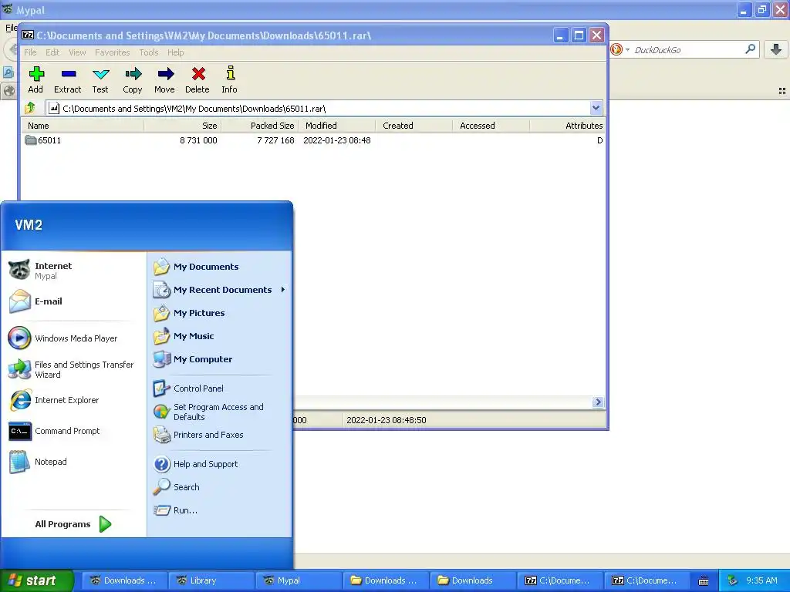Click horizontal scrollbar right arrow in 7-Zip

pyautogui.click(x=598, y=402)
